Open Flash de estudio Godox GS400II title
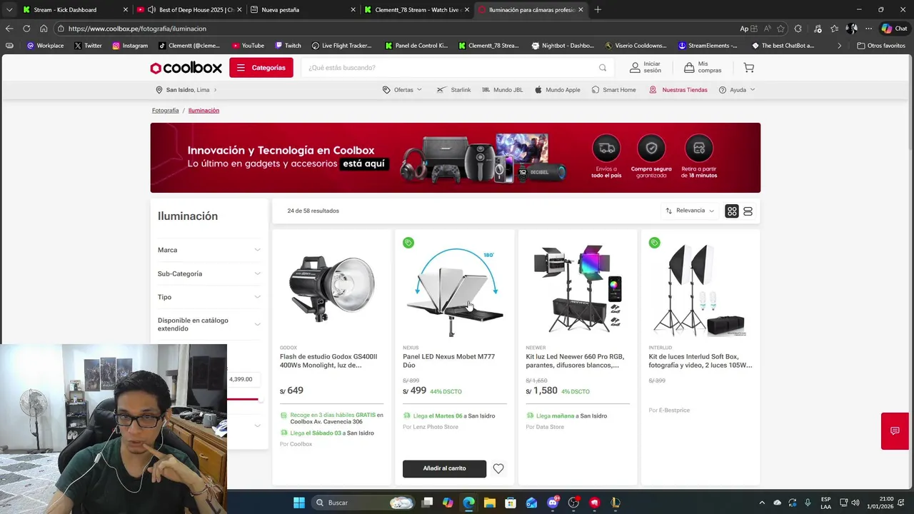The width and height of the screenshot is (914, 514). [x=328, y=361]
